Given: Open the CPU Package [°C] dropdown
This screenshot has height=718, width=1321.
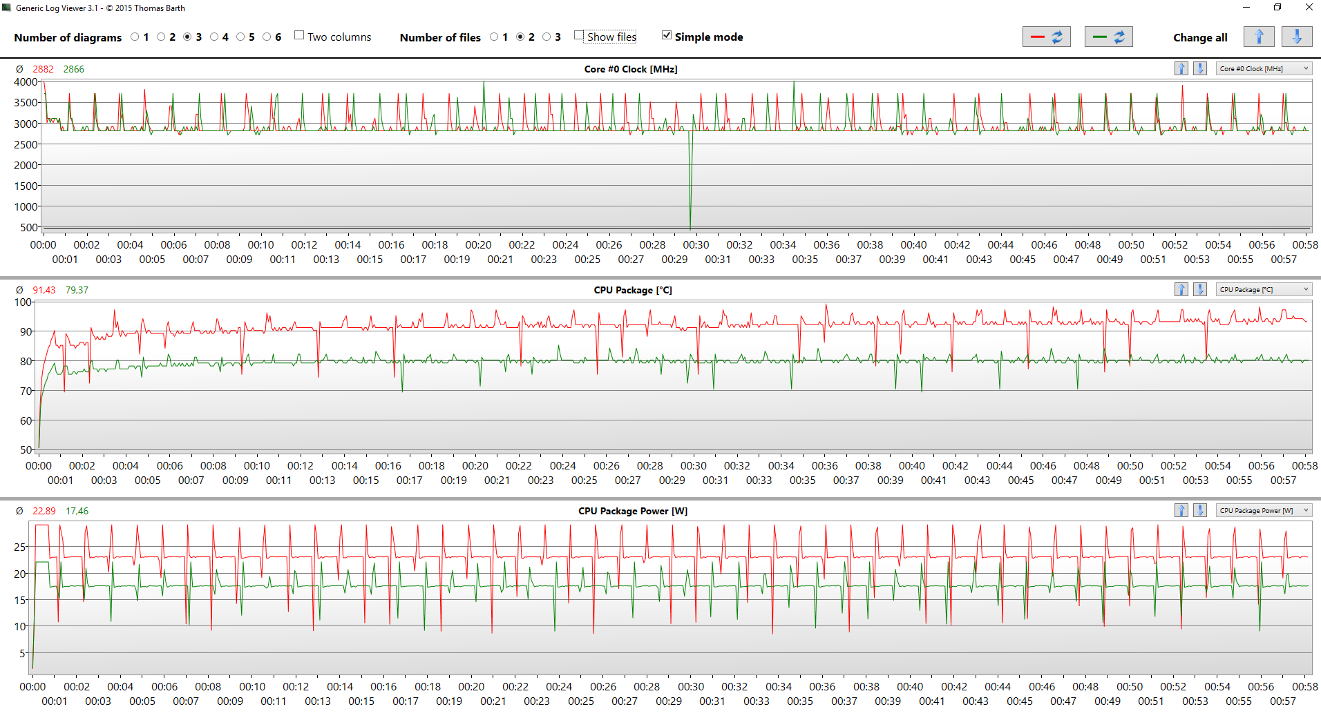Looking at the screenshot, I should click(1264, 289).
